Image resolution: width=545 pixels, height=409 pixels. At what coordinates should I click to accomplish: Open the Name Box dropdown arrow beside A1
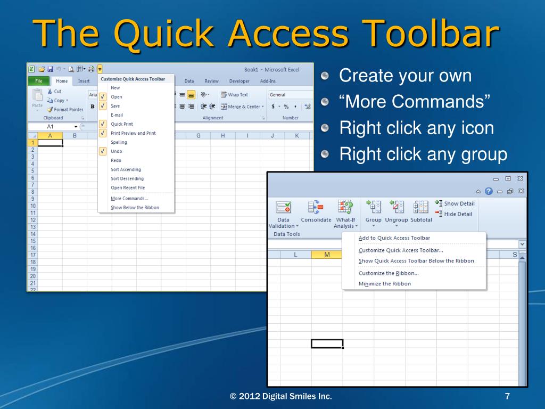(76, 127)
